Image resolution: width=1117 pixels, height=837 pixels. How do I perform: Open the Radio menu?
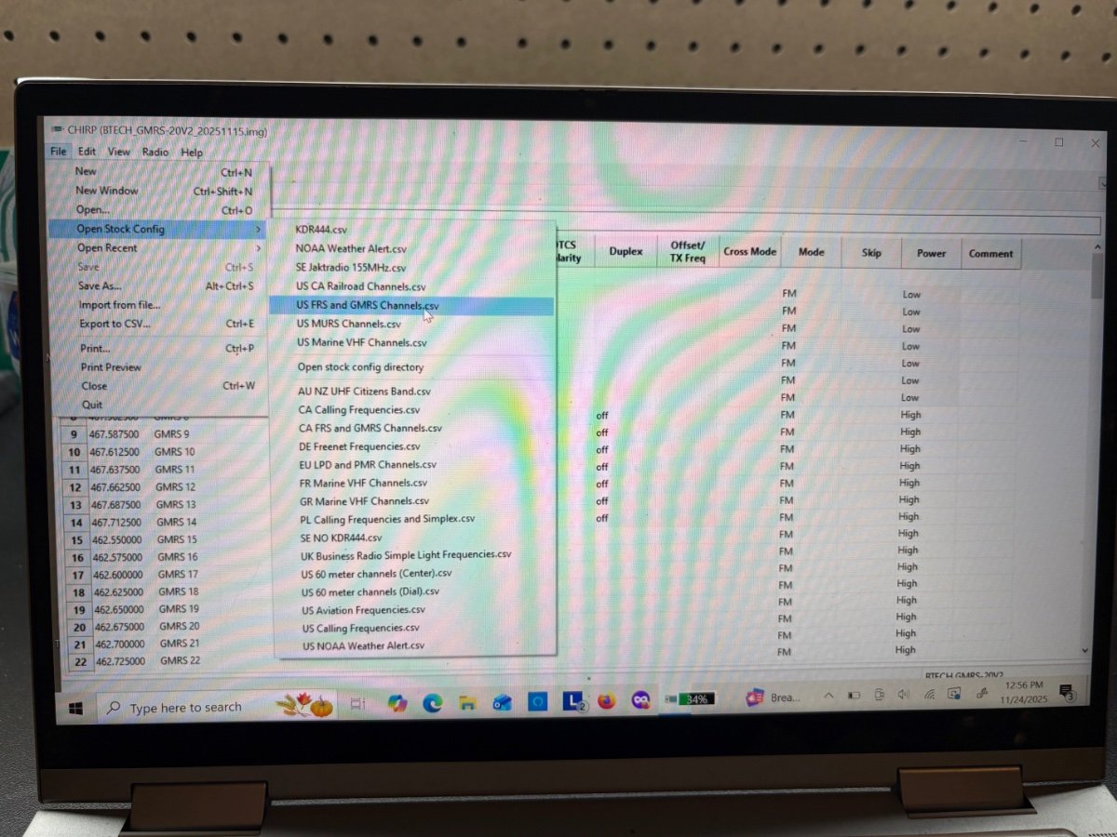(x=155, y=152)
